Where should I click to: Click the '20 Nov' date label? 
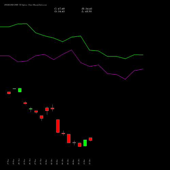[x=19, y=162]
